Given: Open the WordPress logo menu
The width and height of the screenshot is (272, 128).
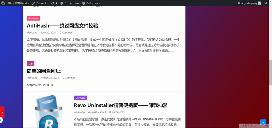Looking at the screenshot, I should [3, 3].
